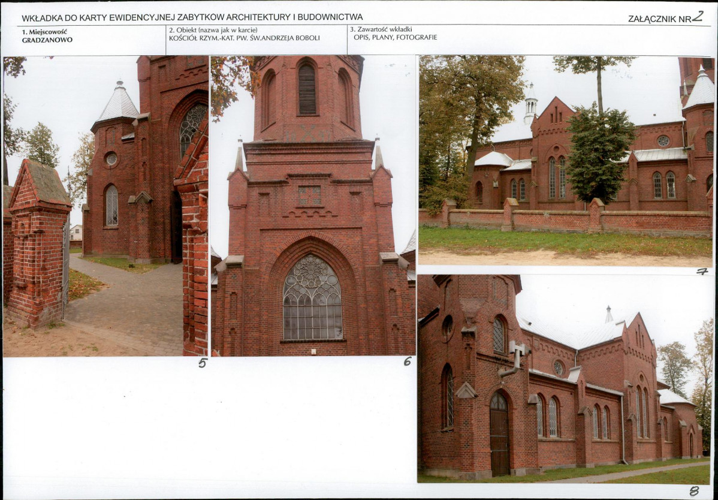Click the church side elevation photo numbered 8
718x500 pixels.
click(563, 379)
